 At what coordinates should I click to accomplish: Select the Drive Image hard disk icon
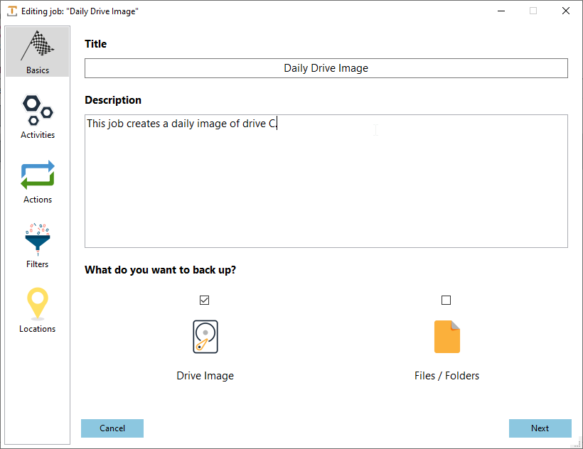(205, 337)
